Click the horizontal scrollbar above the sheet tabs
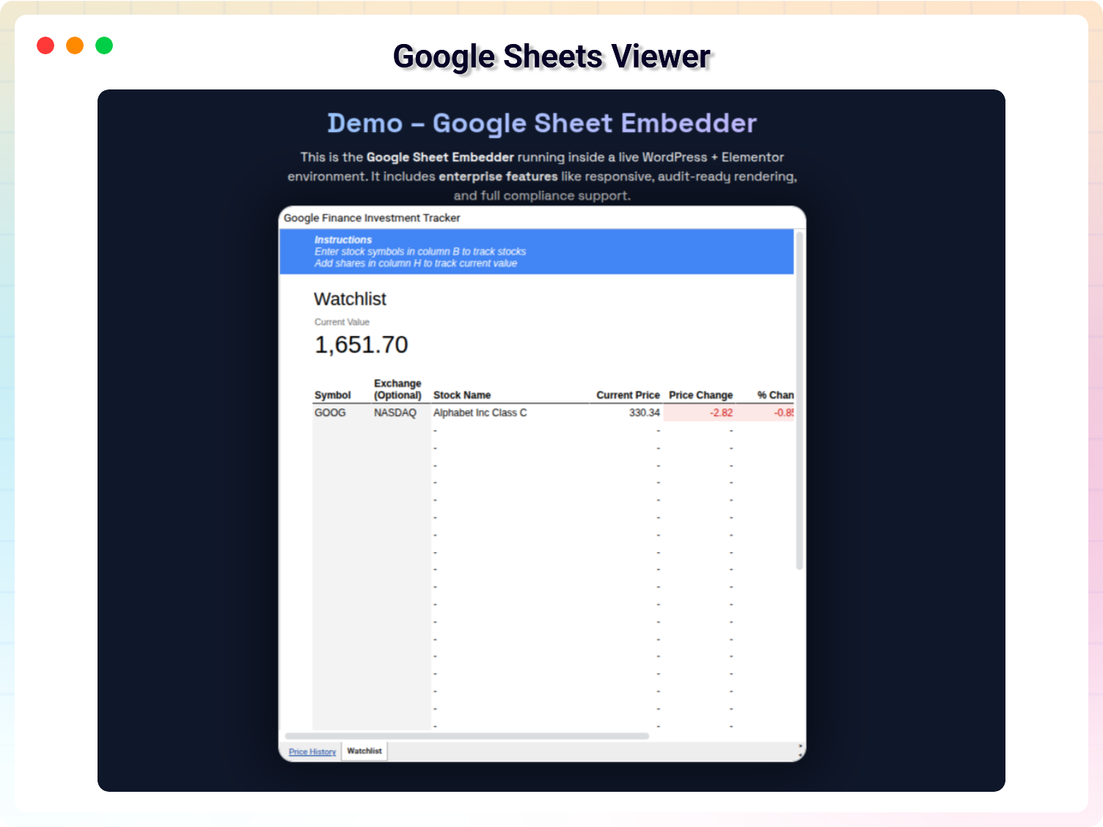 tap(466, 736)
